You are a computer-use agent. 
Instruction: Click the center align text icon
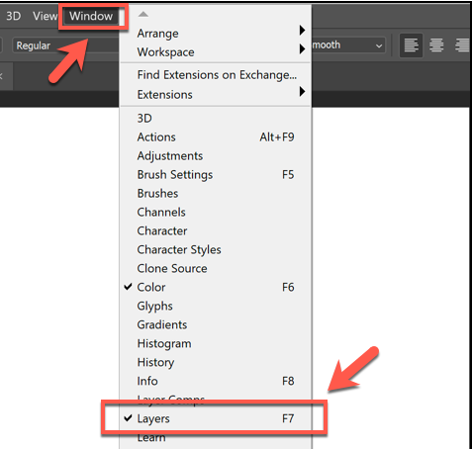pos(436,45)
